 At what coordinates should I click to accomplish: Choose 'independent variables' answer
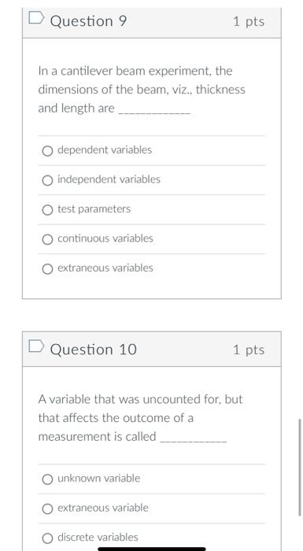(47, 180)
